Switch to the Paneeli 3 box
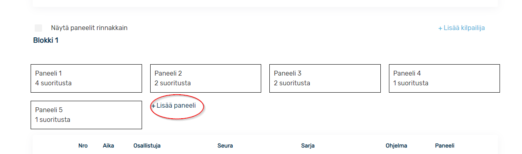This screenshot has width=522, height=154. (x=325, y=78)
